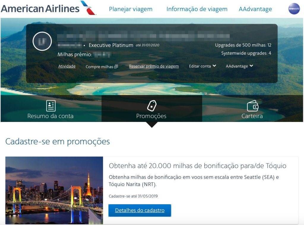This screenshot has height=225, width=304.
Task: Expand the AAdvantage dropdown in account panel
Action: pos(239,66)
